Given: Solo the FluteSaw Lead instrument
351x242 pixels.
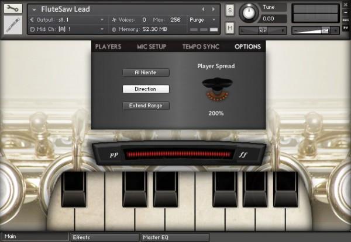Looking at the screenshot, I should (x=230, y=10).
